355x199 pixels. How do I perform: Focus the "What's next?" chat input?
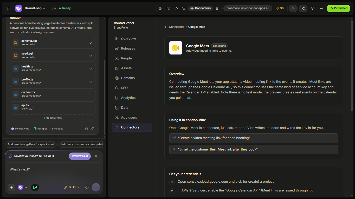54,169
